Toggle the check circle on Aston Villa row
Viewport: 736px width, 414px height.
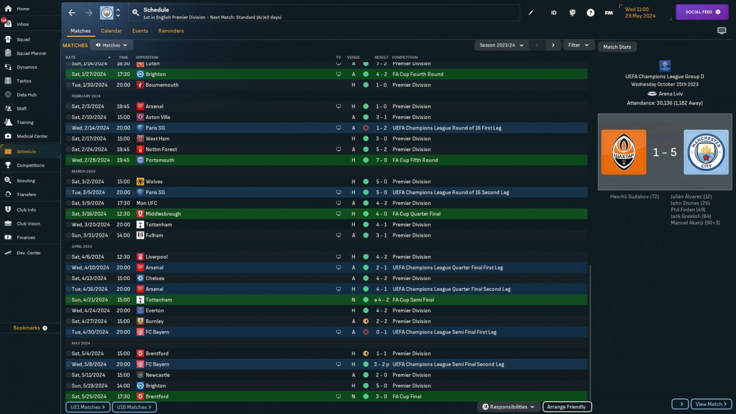(68, 117)
